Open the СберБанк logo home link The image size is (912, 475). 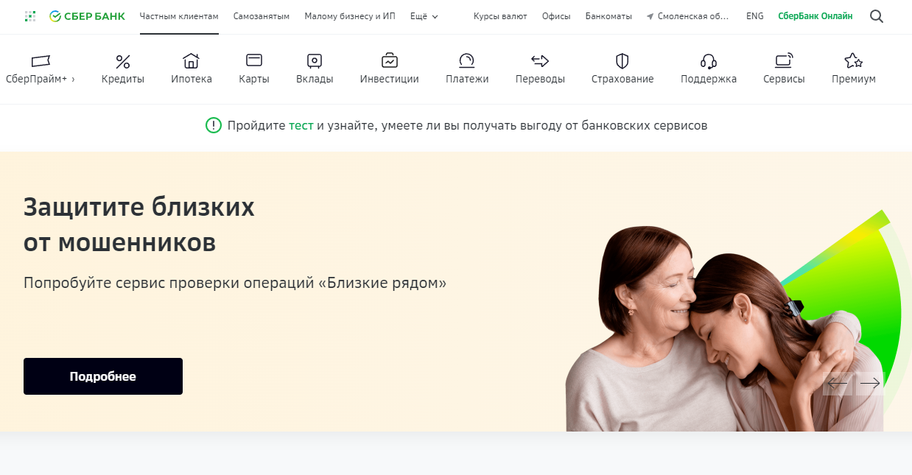[x=87, y=16]
